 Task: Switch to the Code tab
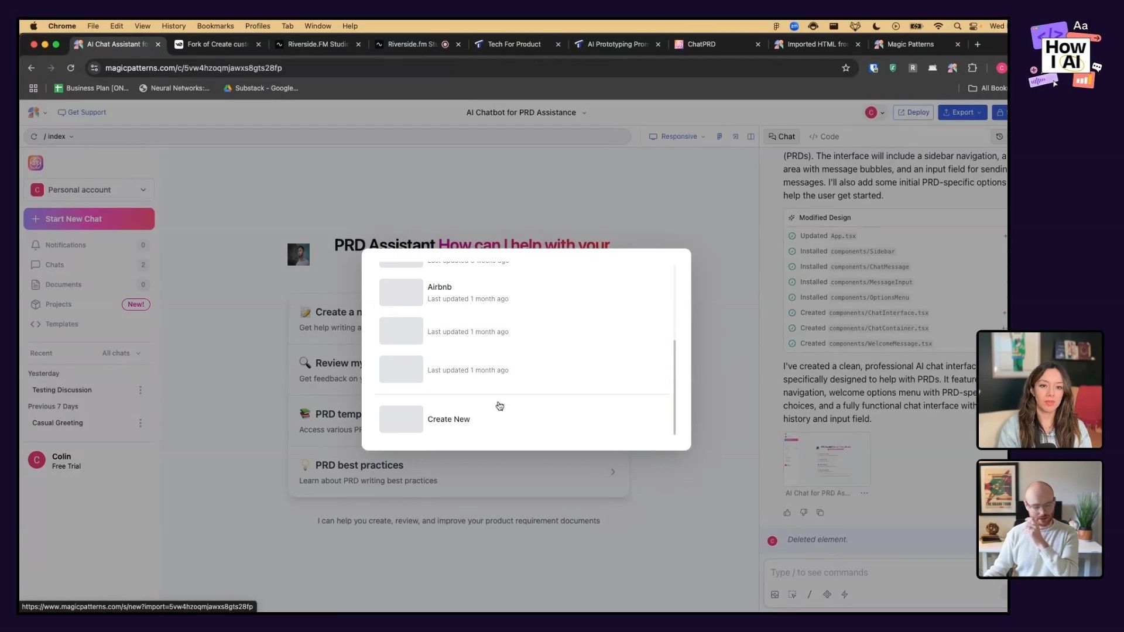[824, 136]
